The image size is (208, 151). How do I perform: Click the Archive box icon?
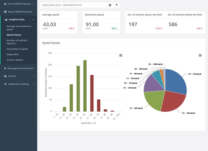(5, 76)
